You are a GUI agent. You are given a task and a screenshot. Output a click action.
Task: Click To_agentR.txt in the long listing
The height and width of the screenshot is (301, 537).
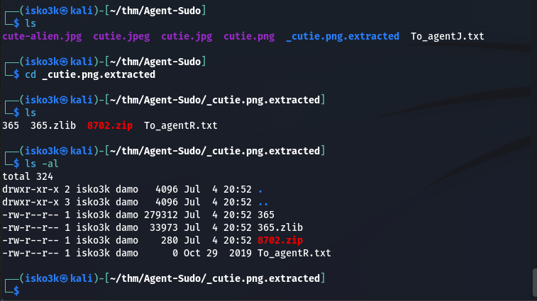coord(294,253)
